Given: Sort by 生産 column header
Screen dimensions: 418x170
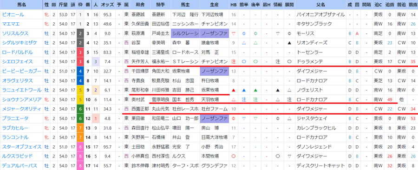Looking at the screenshot, I should 214,5.
